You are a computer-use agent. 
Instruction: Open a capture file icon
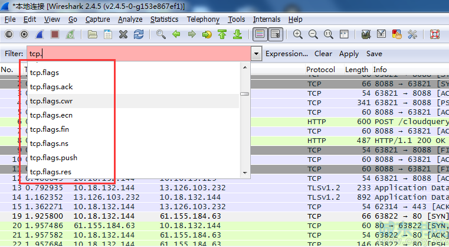click(x=92, y=34)
